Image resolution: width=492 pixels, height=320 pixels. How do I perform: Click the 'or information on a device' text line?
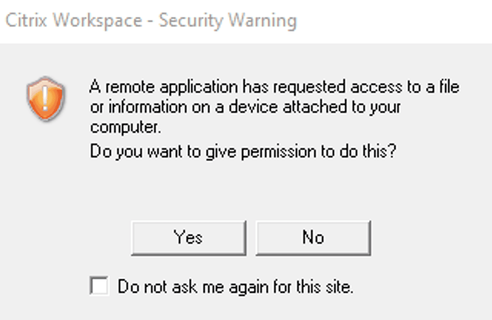pos(245,107)
